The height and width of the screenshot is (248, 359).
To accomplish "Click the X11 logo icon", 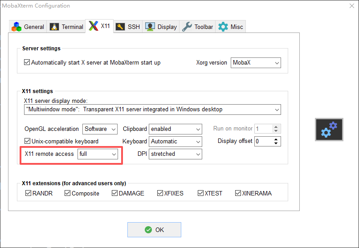I will click(x=94, y=26).
